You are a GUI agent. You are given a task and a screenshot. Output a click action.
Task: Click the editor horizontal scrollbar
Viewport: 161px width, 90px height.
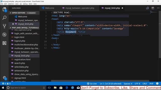100,81
